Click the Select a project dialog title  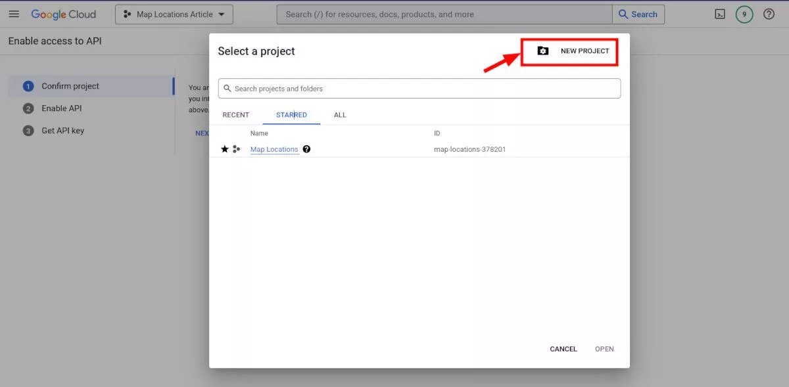point(256,51)
